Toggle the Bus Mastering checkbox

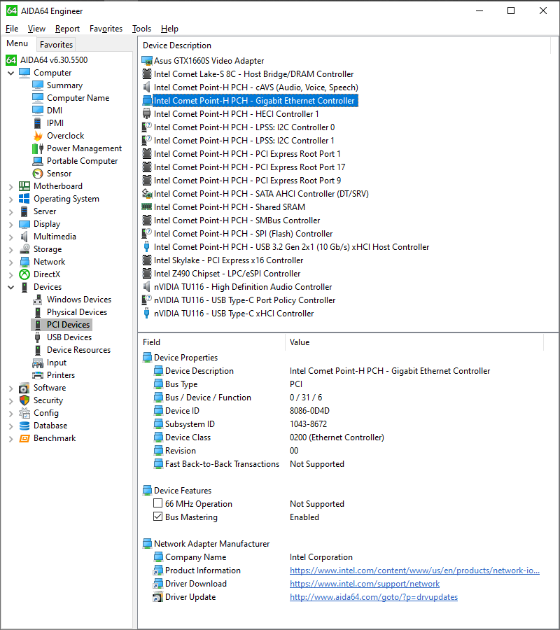click(x=158, y=517)
